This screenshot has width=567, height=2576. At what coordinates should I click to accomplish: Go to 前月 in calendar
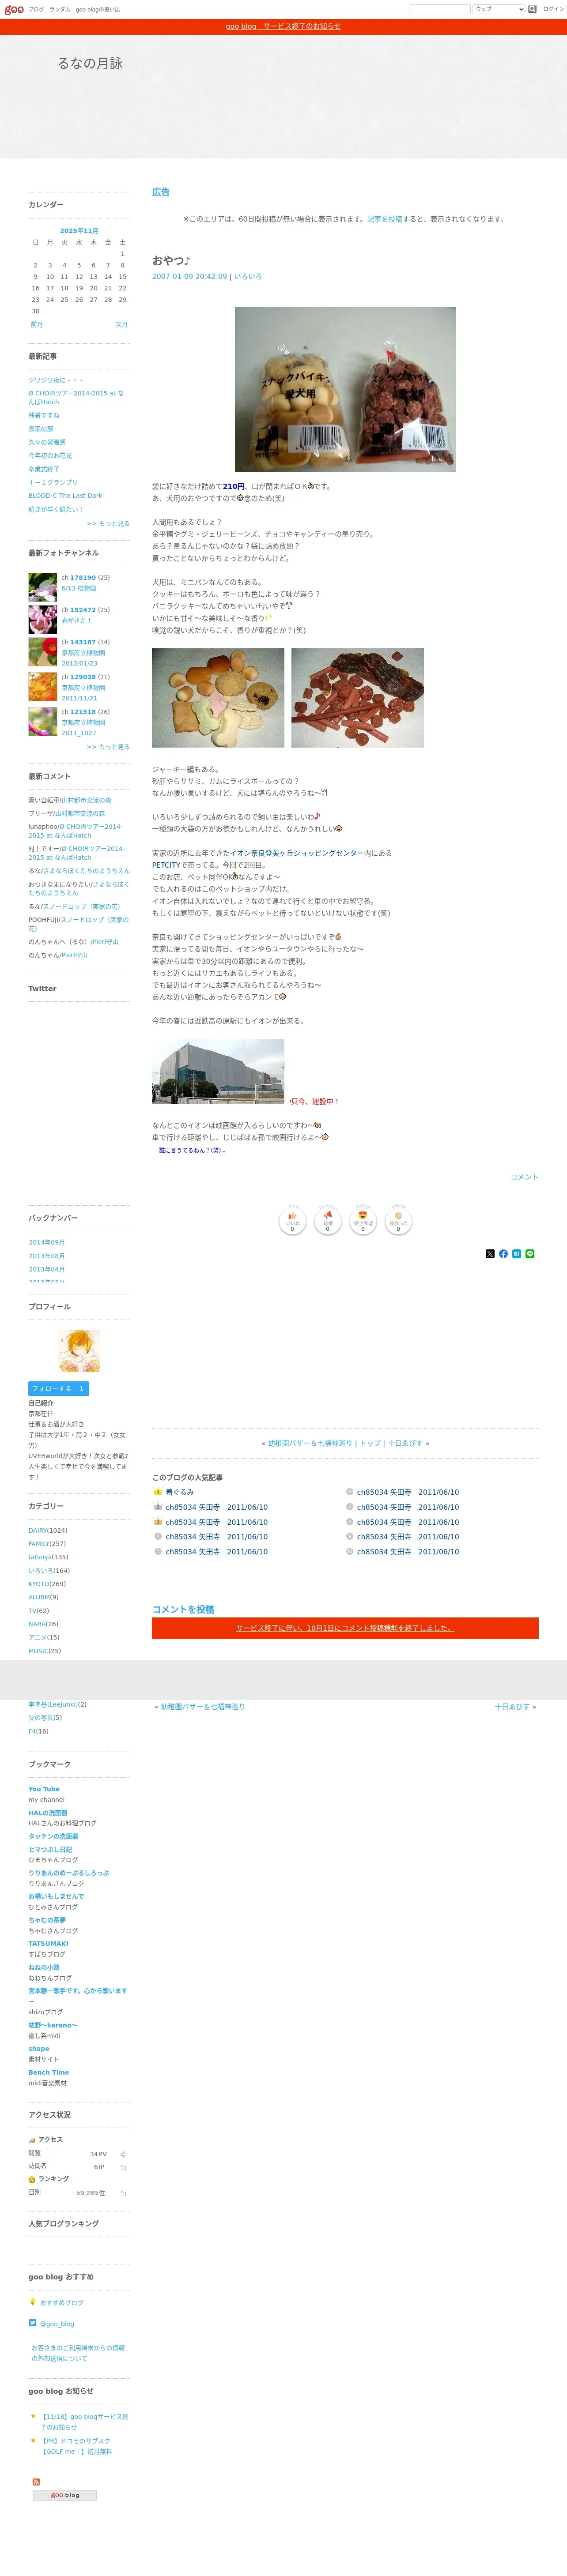coord(37,324)
